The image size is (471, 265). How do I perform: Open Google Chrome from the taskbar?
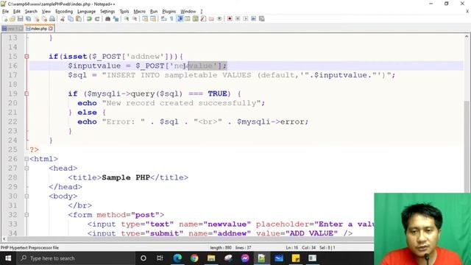pyautogui.click(x=194, y=258)
